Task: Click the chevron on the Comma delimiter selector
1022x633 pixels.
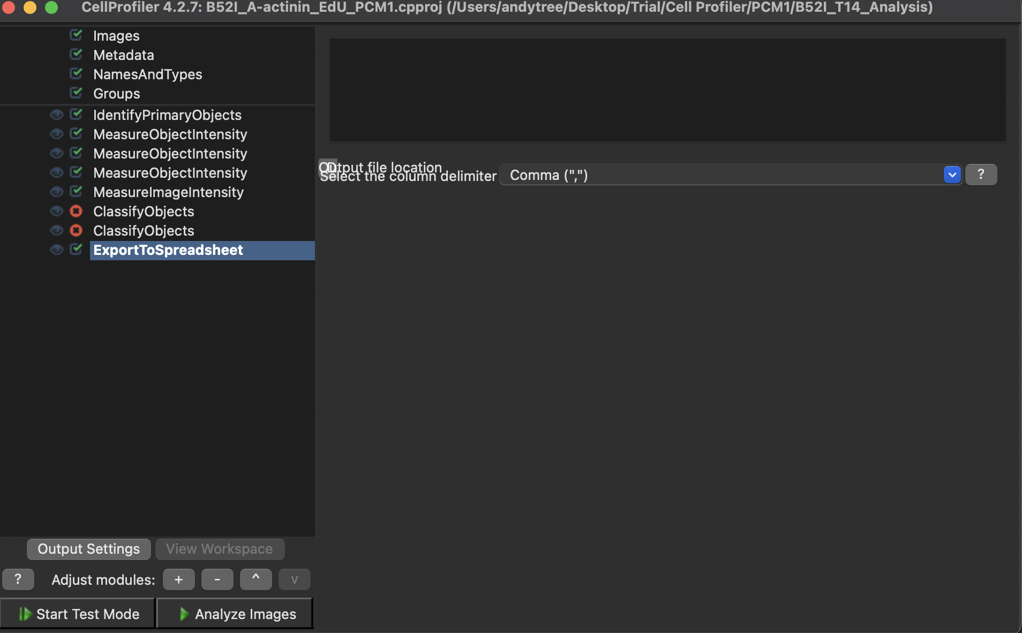Action: pos(952,175)
